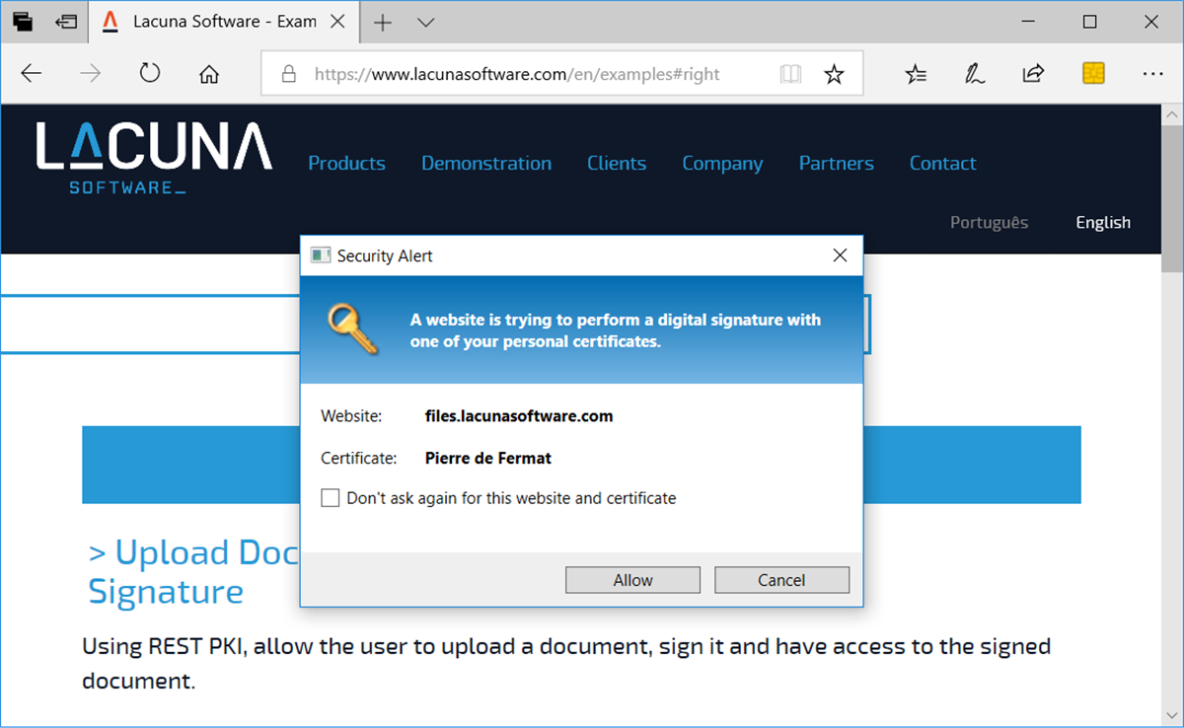Screen dimensions: 1184x728
Task: Click the Home icon in the toolbar
Action: (208, 73)
